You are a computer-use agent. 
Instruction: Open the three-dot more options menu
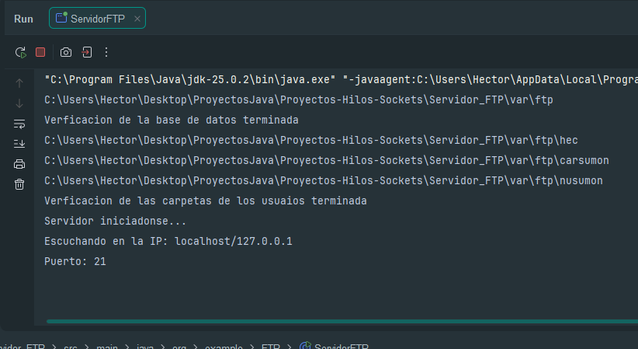click(x=106, y=52)
